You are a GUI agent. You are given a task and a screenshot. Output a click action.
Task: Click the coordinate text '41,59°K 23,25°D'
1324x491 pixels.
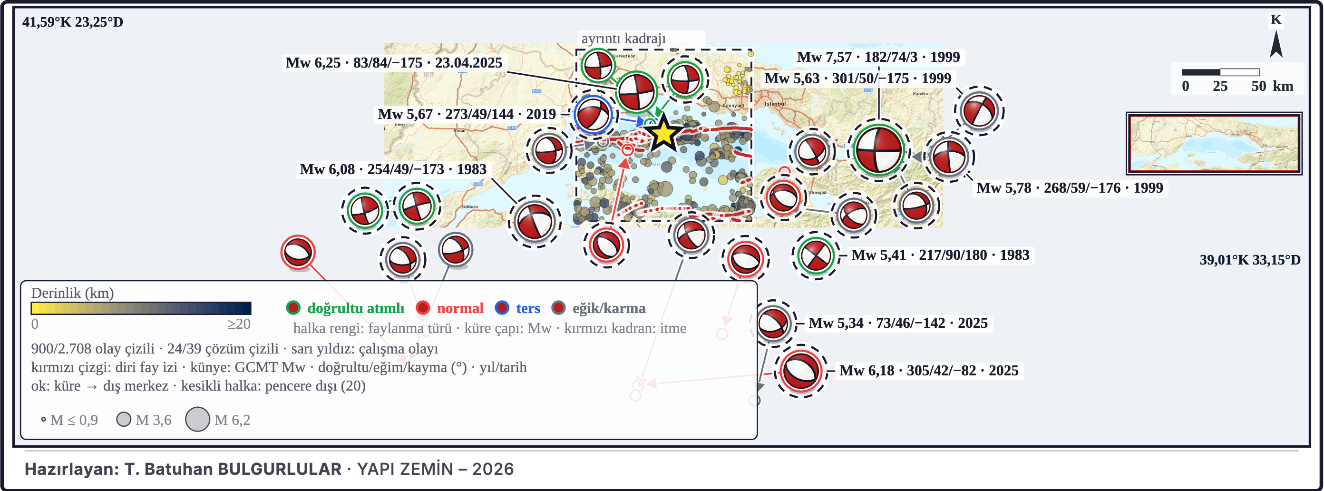tap(72, 22)
